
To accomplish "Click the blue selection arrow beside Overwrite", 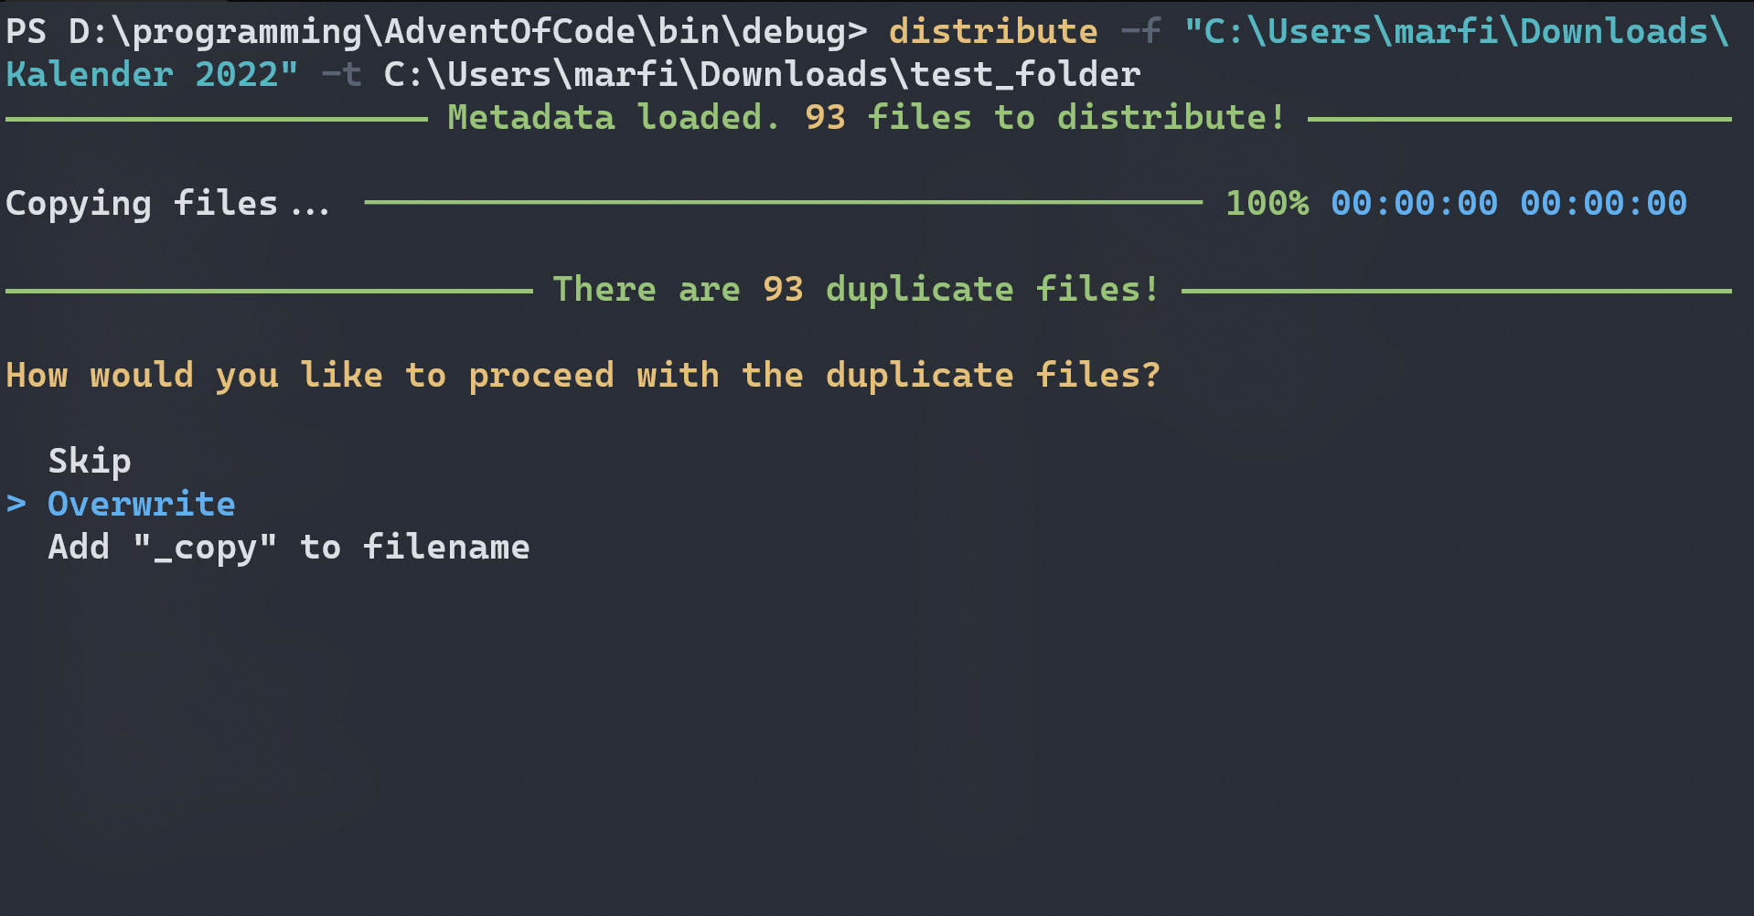I will click(x=16, y=504).
